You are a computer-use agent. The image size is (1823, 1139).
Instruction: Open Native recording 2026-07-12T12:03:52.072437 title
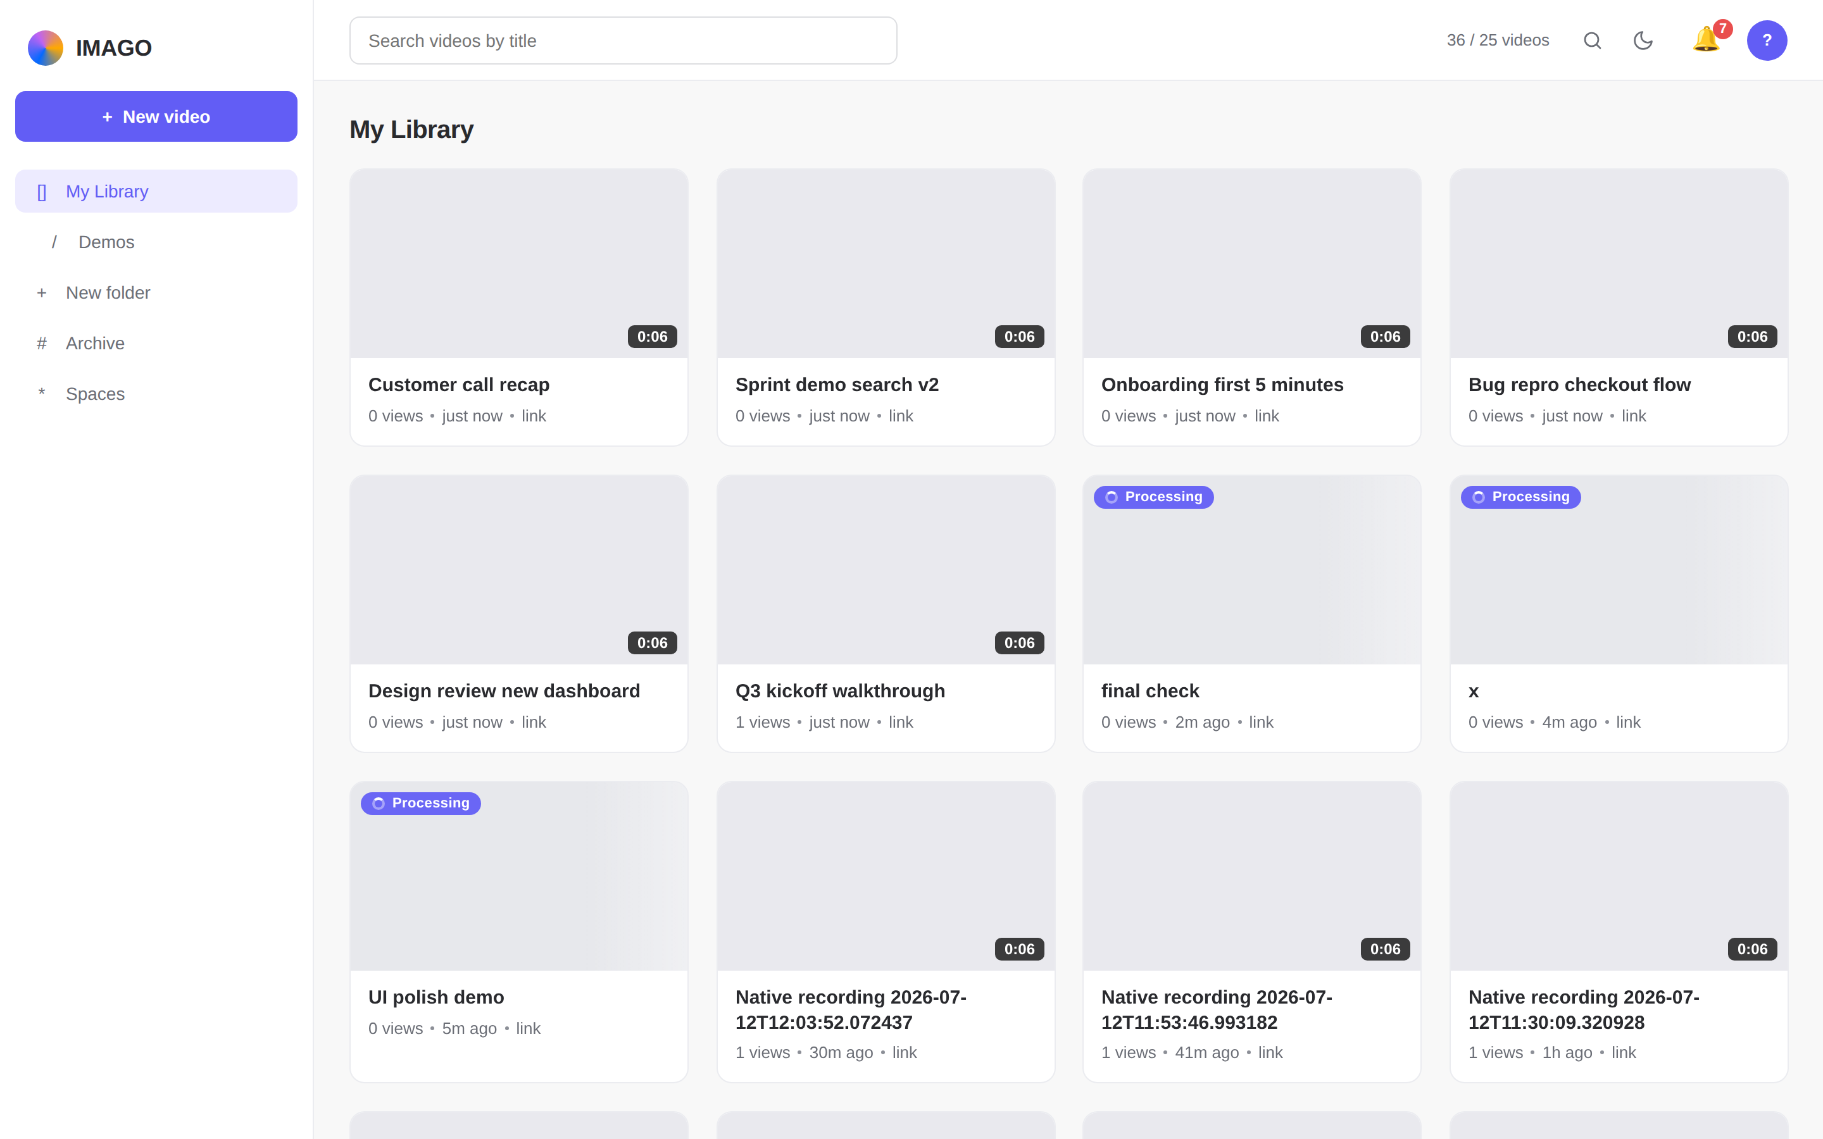coord(851,1009)
